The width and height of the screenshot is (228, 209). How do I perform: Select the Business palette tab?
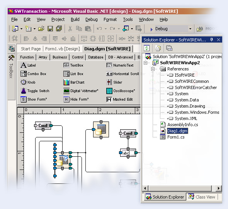60,57
